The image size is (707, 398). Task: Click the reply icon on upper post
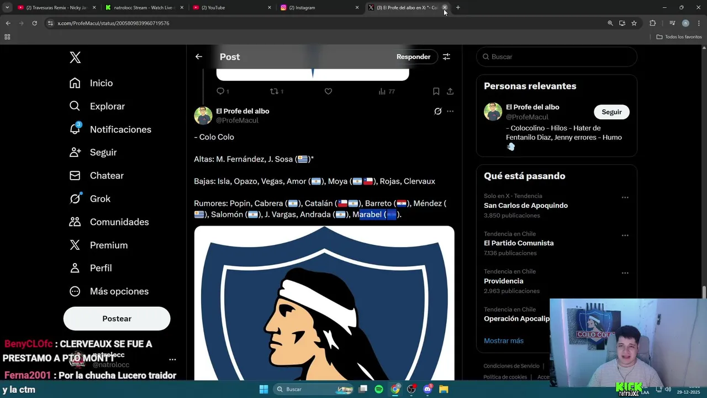pos(220,91)
